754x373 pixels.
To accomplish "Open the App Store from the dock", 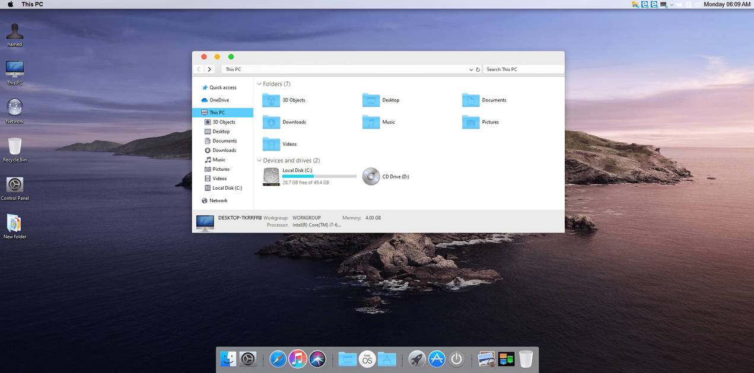I will tap(437, 359).
